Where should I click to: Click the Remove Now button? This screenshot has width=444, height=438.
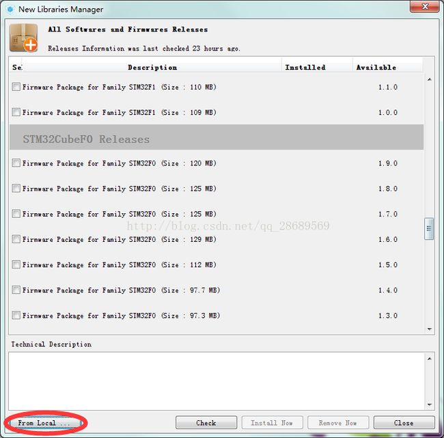[x=338, y=423]
